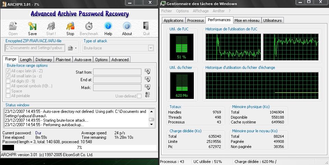Click the Current password value Dur

(x=38, y=133)
